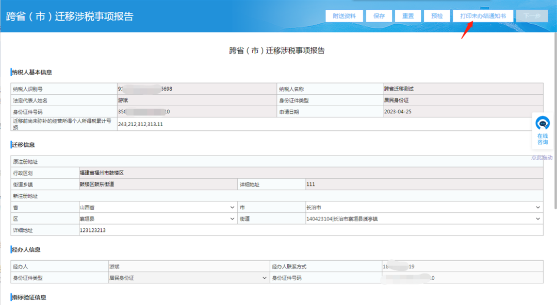Expand the 省 dropdown showing 山西省

(x=158, y=207)
